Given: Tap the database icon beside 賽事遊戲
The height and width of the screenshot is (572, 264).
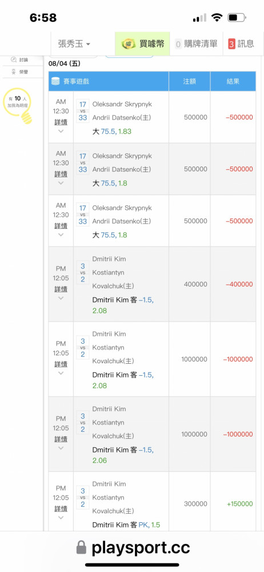Looking at the screenshot, I should tap(55, 81).
